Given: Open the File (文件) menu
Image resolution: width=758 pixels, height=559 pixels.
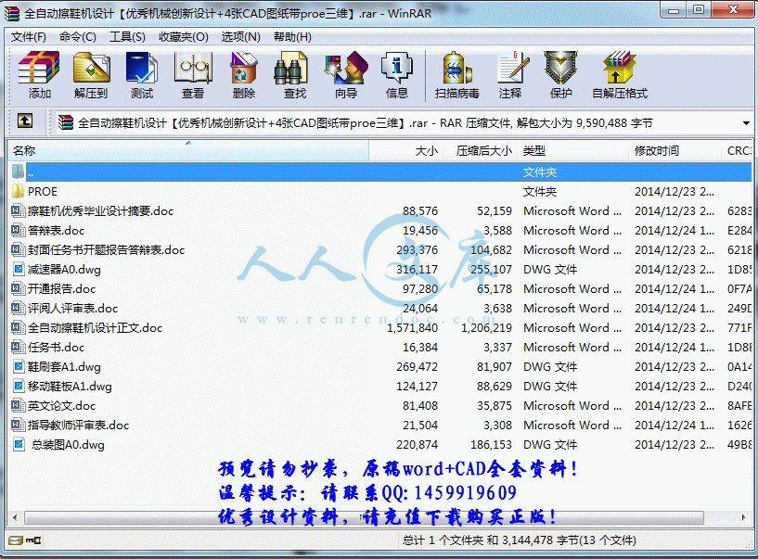Looking at the screenshot, I should (x=29, y=37).
